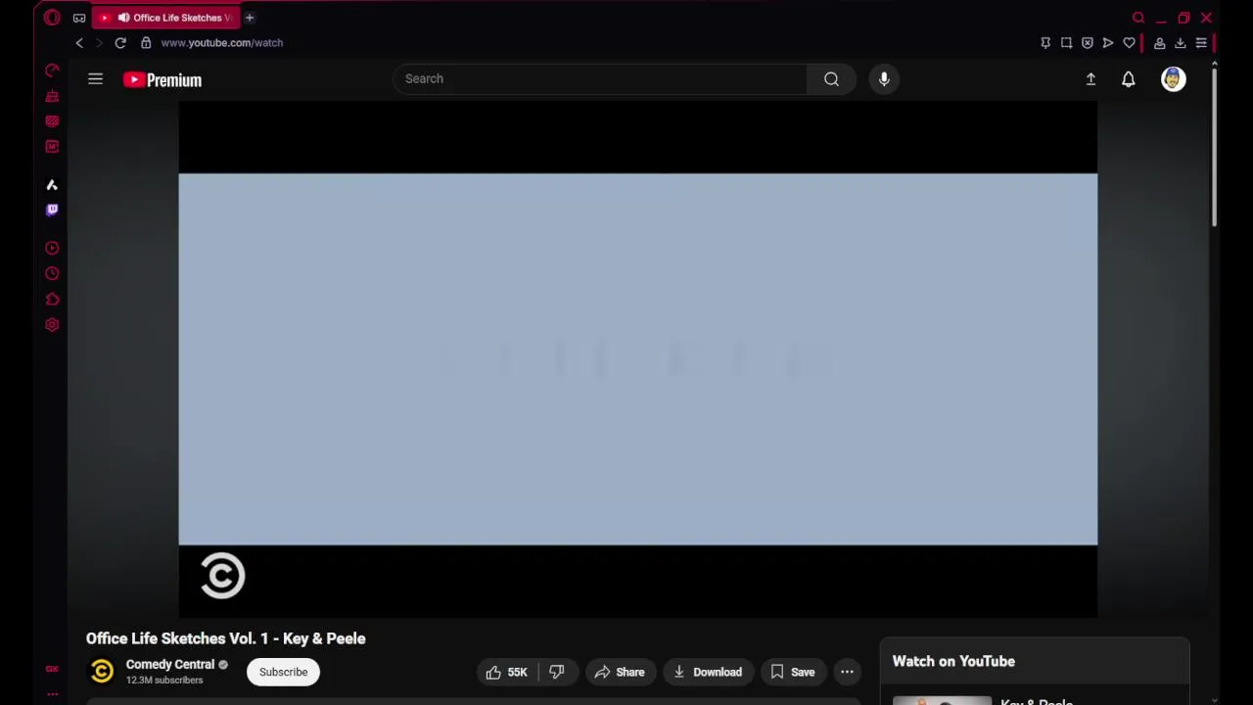Bookmark page with heart icon
Image resolution: width=1253 pixels, height=705 pixels.
coord(1129,43)
